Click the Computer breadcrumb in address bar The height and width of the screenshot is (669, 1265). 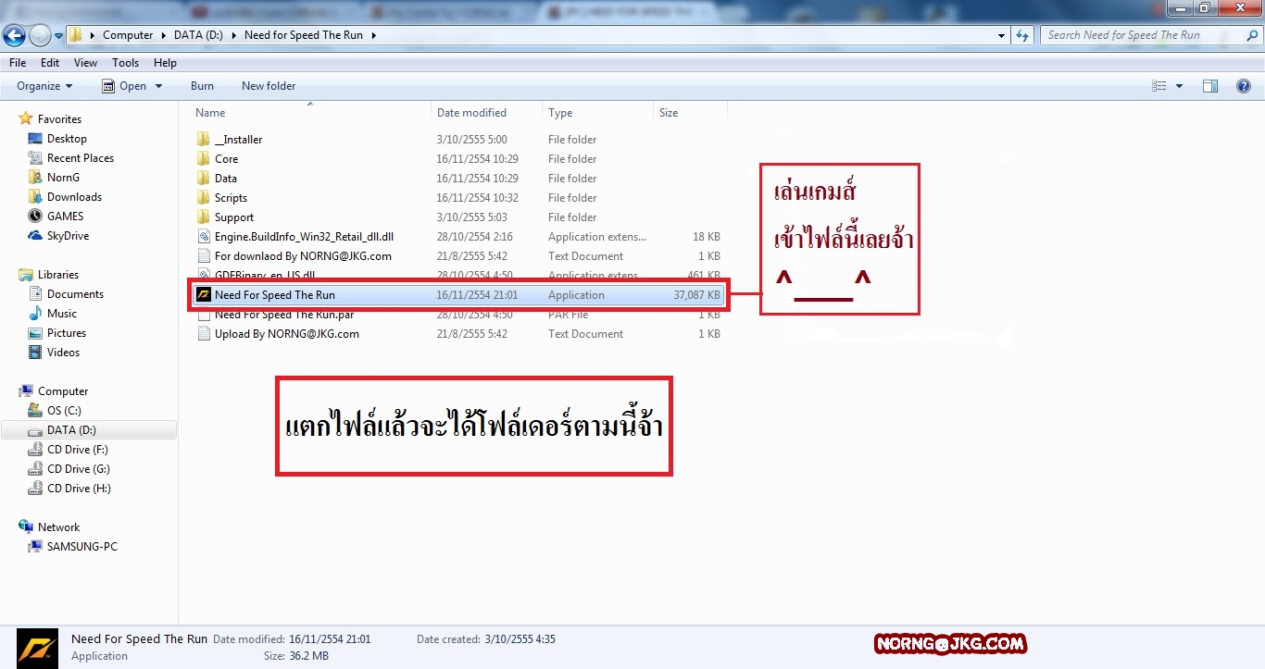click(128, 35)
